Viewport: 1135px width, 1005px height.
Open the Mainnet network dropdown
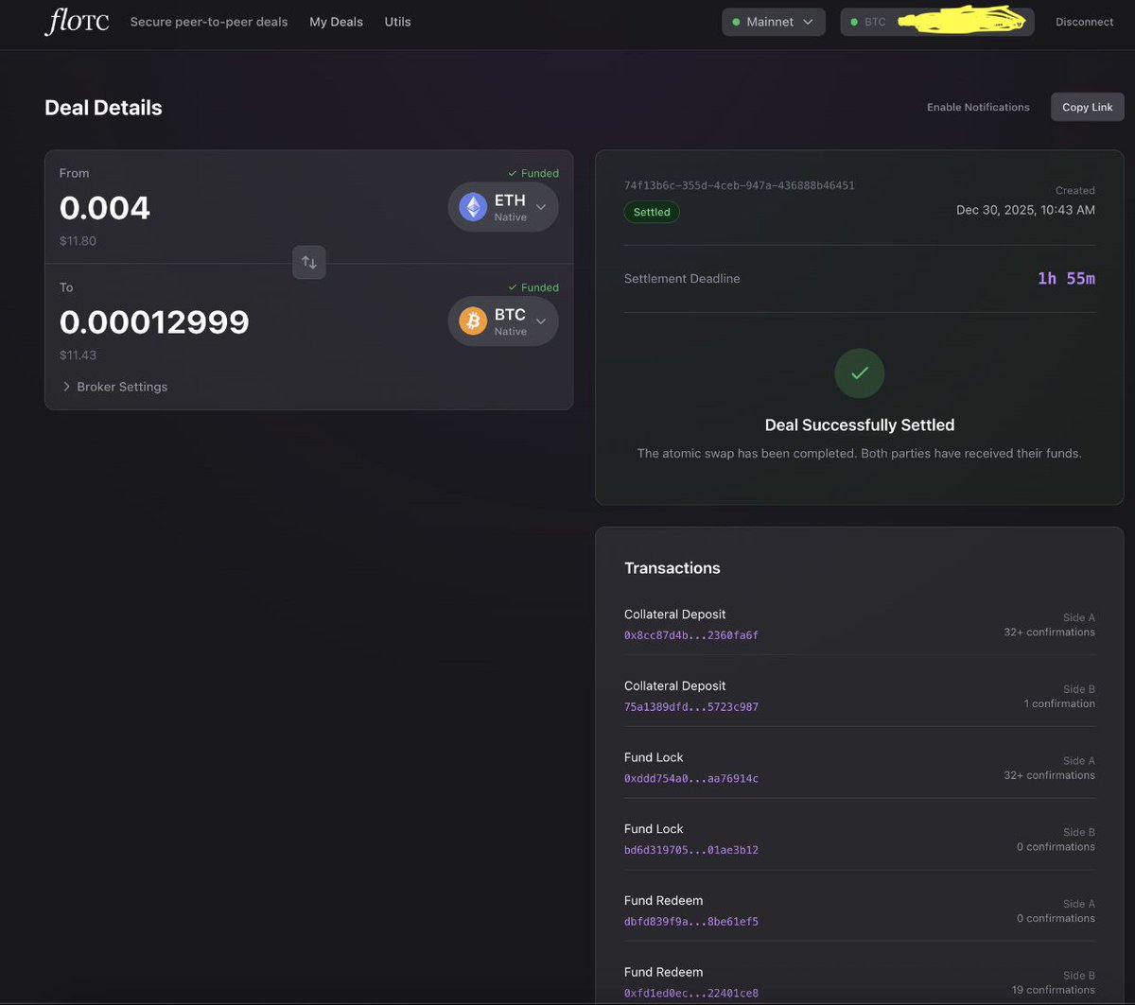pos(774,22)
